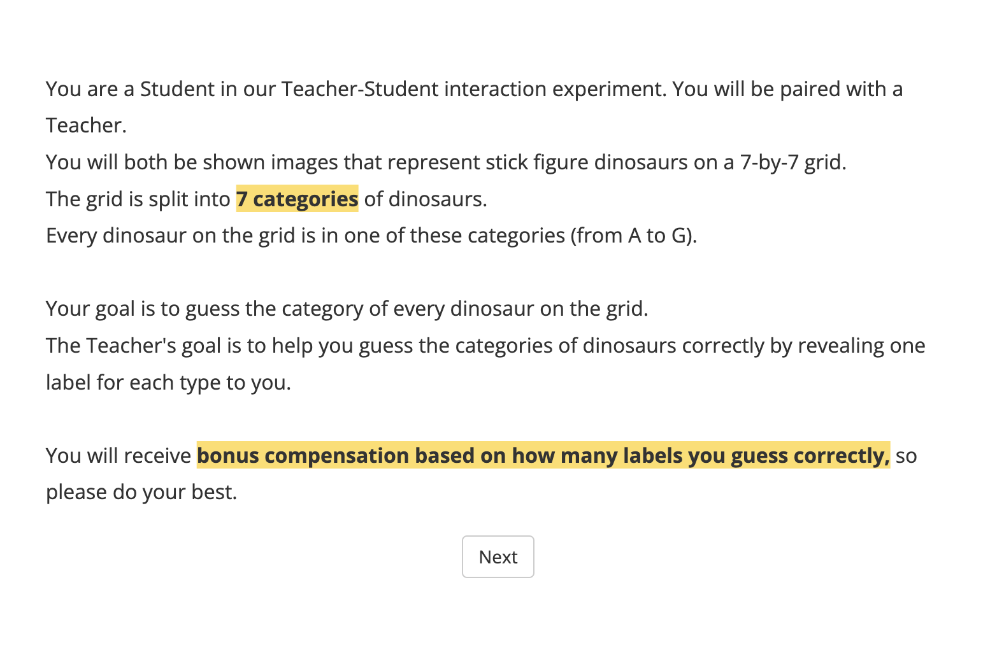Click the "7-by-7 grid" text
The height and width of the screenshot is (671, 1004).
792,162
